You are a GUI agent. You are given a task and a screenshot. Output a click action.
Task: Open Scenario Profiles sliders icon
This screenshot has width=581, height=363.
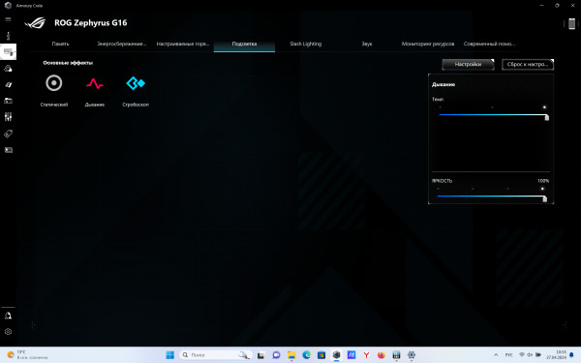coord(8,117)
